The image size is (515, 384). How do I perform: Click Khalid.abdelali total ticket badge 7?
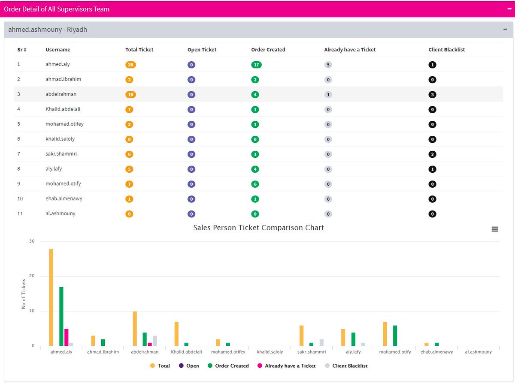(129, 110)
